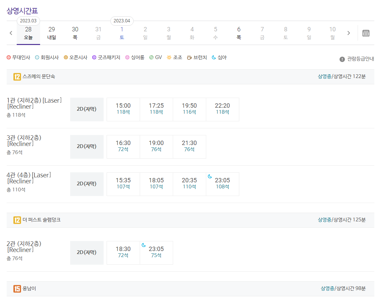Click 총 118석 seat total text
Image resolution: width=381 pixels, height=307 pixels.
coord(16,115)
